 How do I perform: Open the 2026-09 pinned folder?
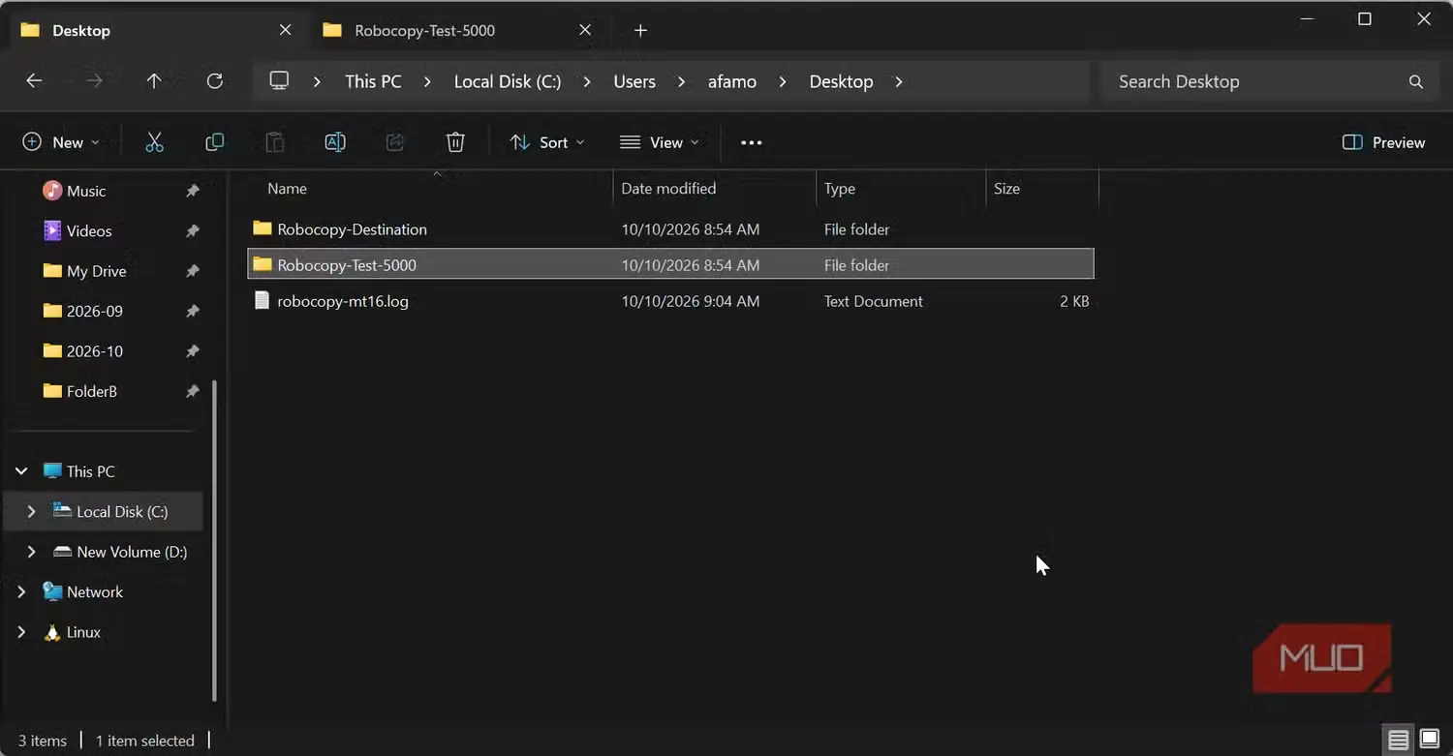click(x=95, y=311)
